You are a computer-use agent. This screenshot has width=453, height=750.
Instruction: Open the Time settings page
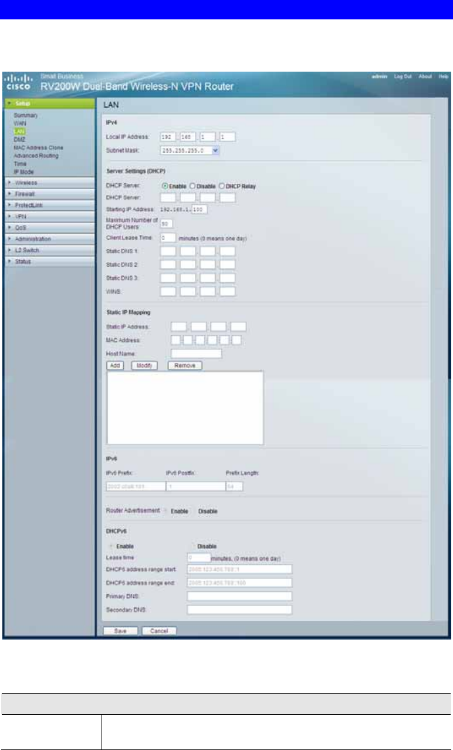pyautogui.click(x=20, y=164)
